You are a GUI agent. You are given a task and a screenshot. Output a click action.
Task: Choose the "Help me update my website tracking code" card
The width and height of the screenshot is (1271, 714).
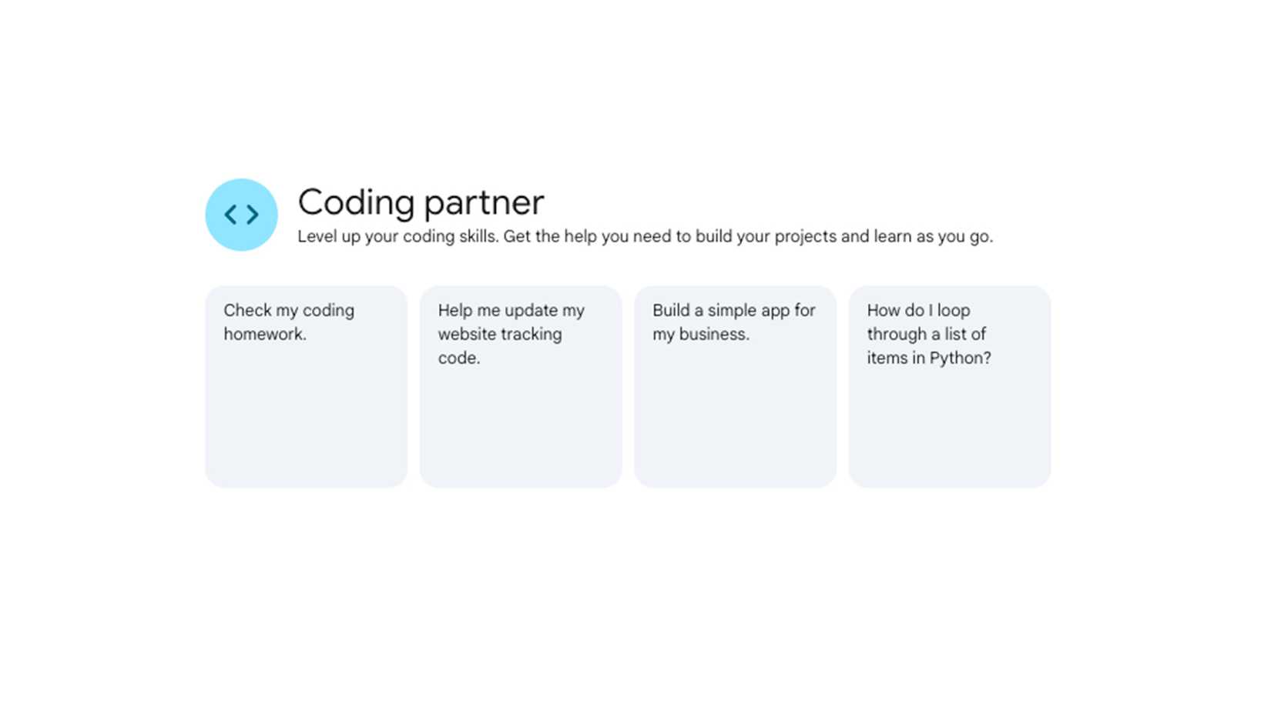520,386
